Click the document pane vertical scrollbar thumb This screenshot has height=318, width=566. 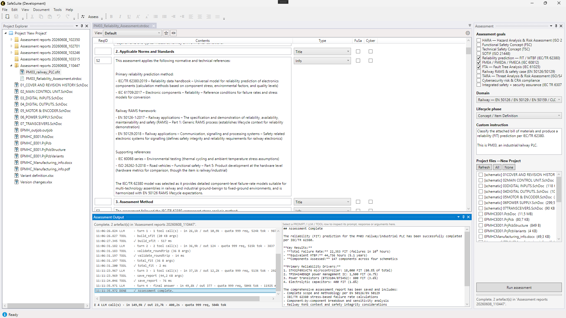(468, 51)
